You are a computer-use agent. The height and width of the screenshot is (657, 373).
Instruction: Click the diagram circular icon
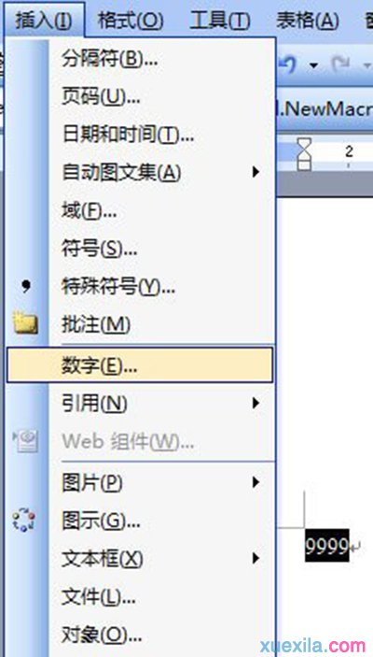[23, 520]
